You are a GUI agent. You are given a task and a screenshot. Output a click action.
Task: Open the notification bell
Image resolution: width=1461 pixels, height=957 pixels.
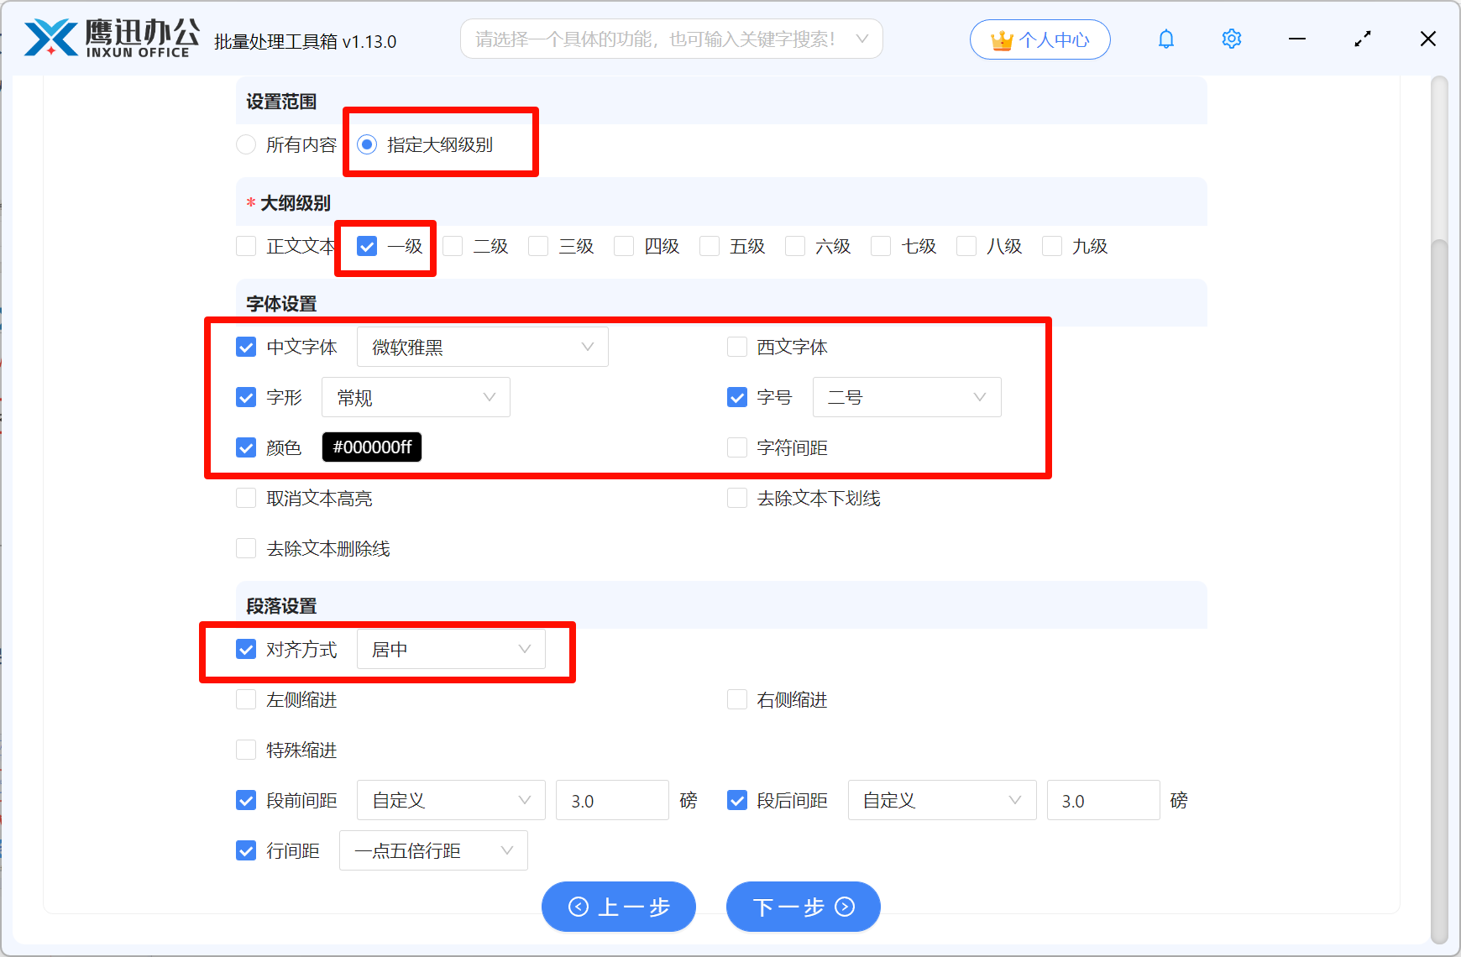1165,39
